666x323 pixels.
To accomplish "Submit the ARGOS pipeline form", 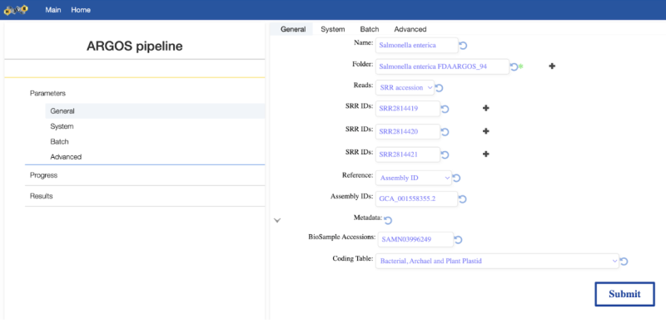I will [x=625, y=294].
